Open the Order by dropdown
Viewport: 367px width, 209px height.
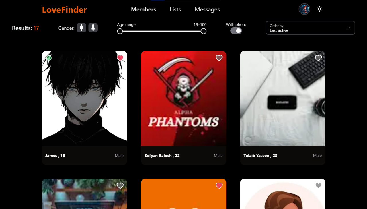(x=310, y=28)
